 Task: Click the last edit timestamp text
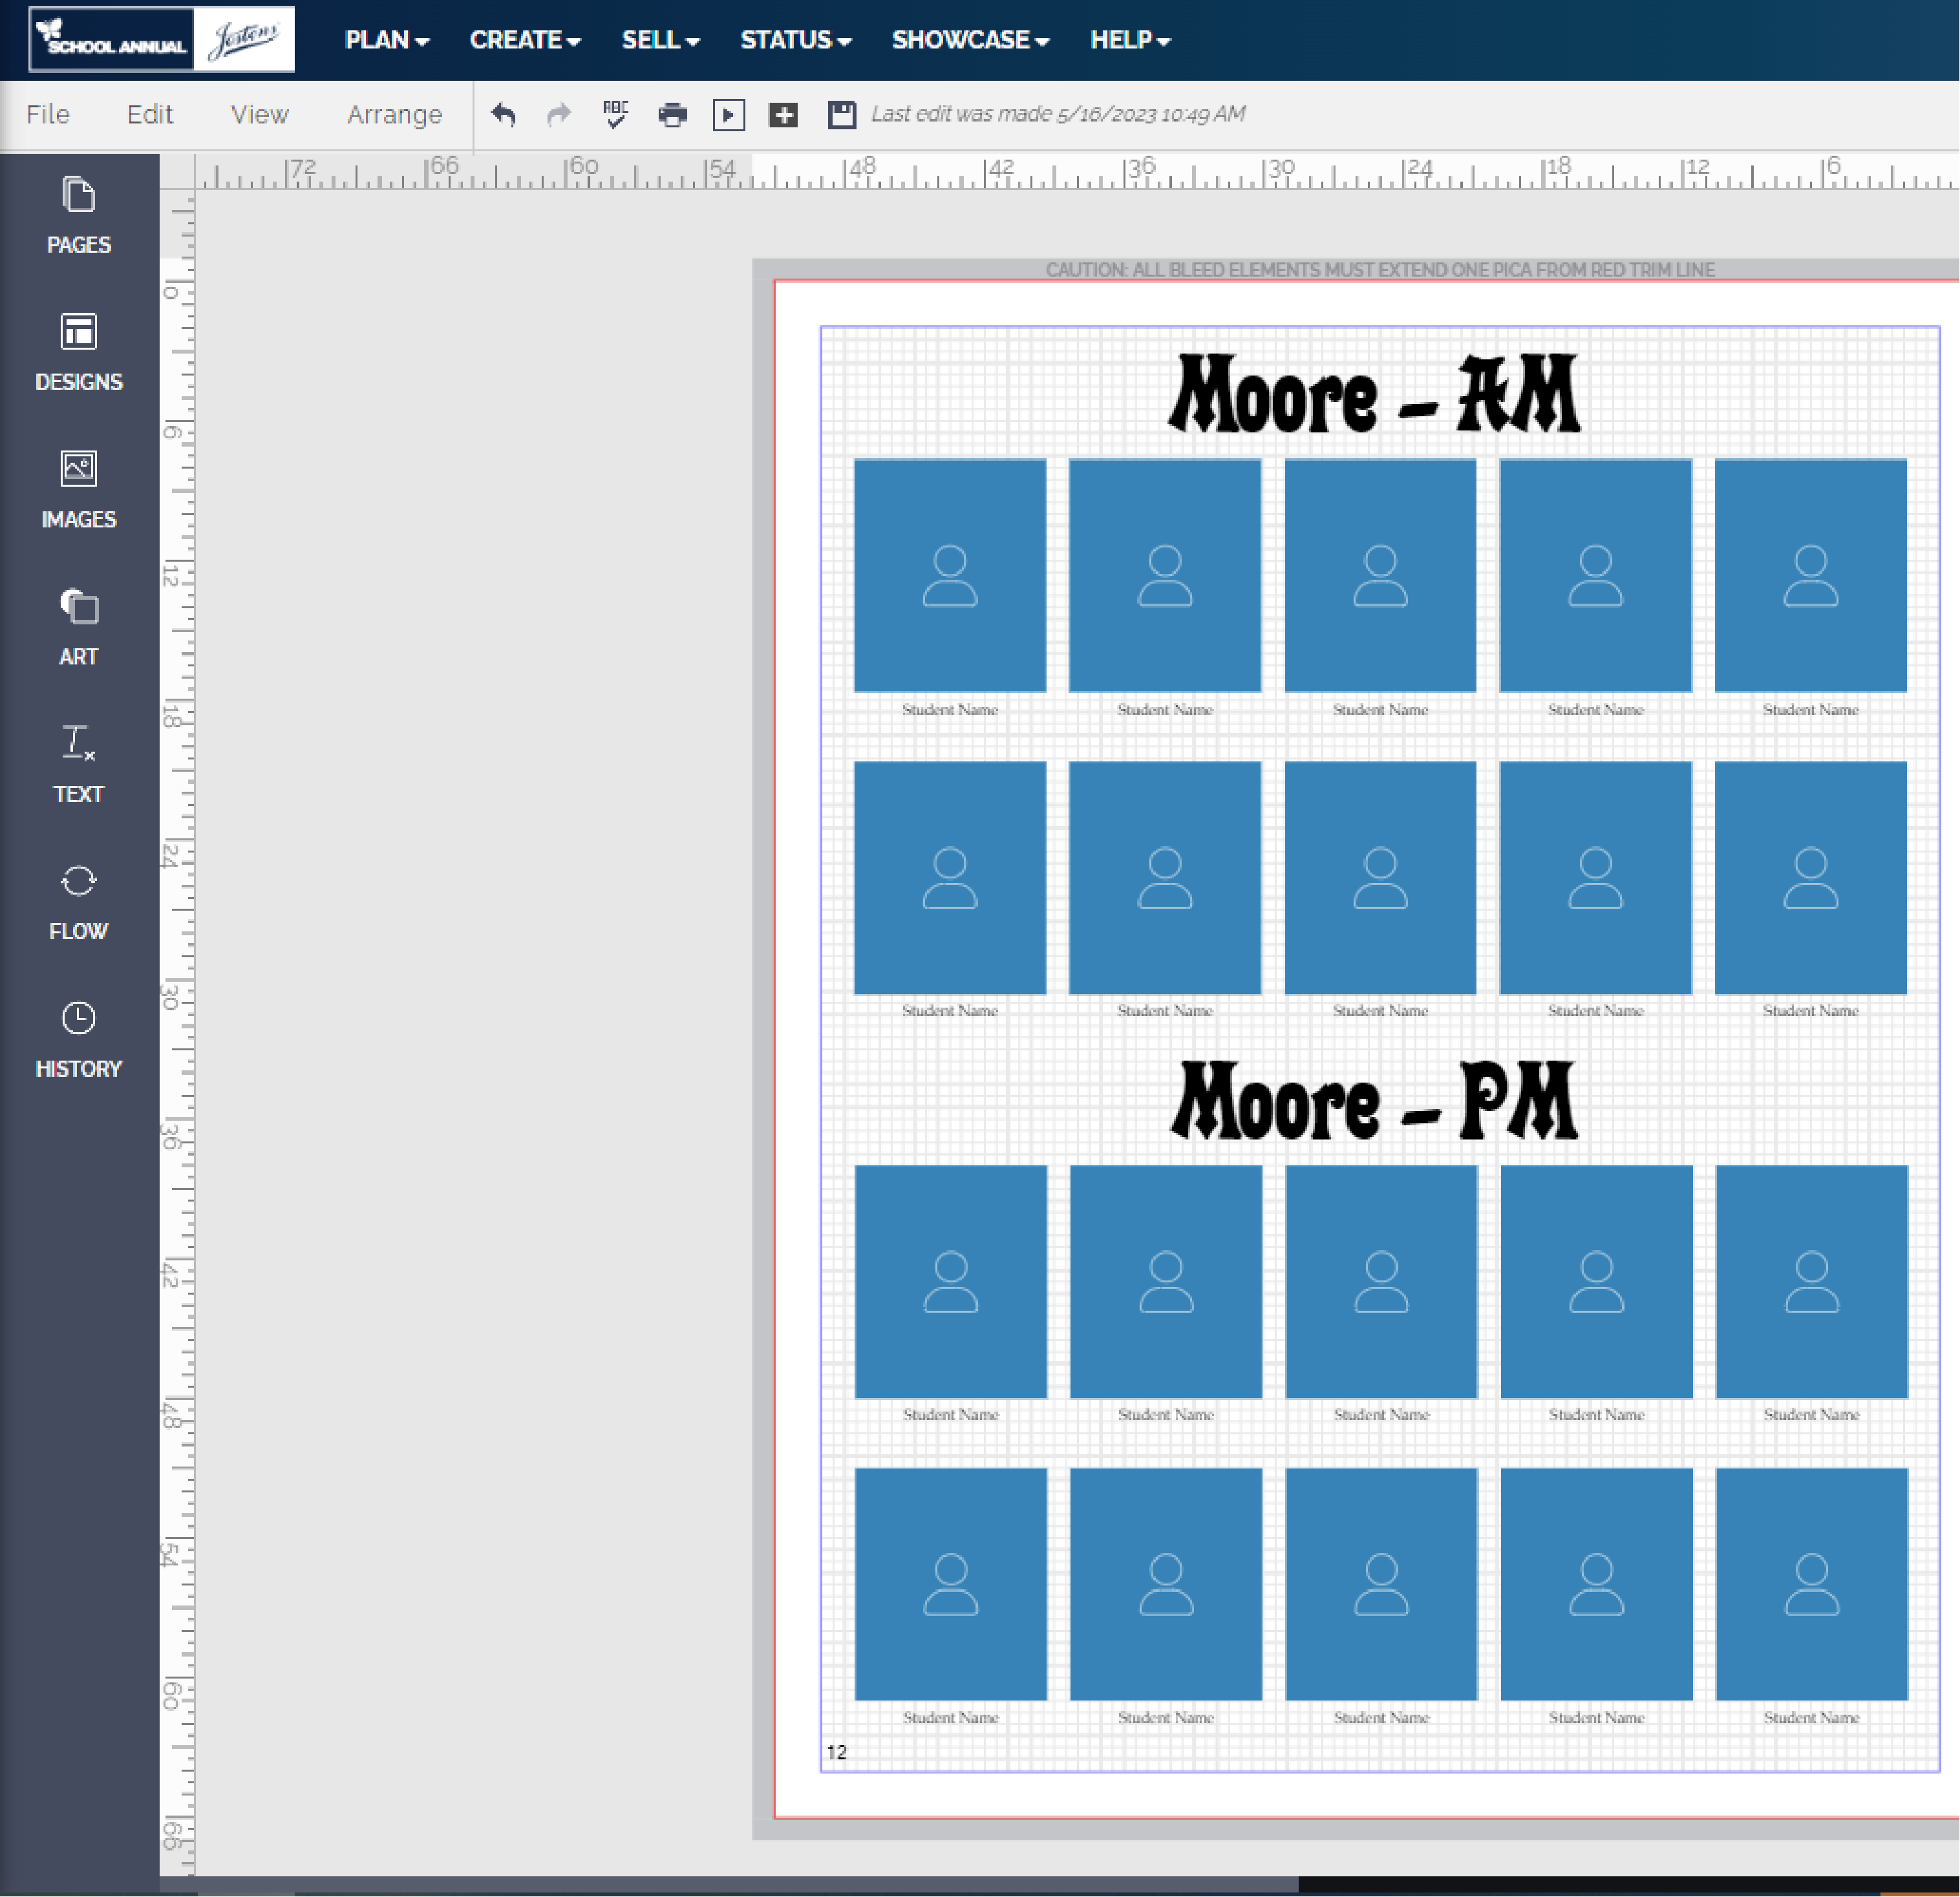tap(1058, 114)
